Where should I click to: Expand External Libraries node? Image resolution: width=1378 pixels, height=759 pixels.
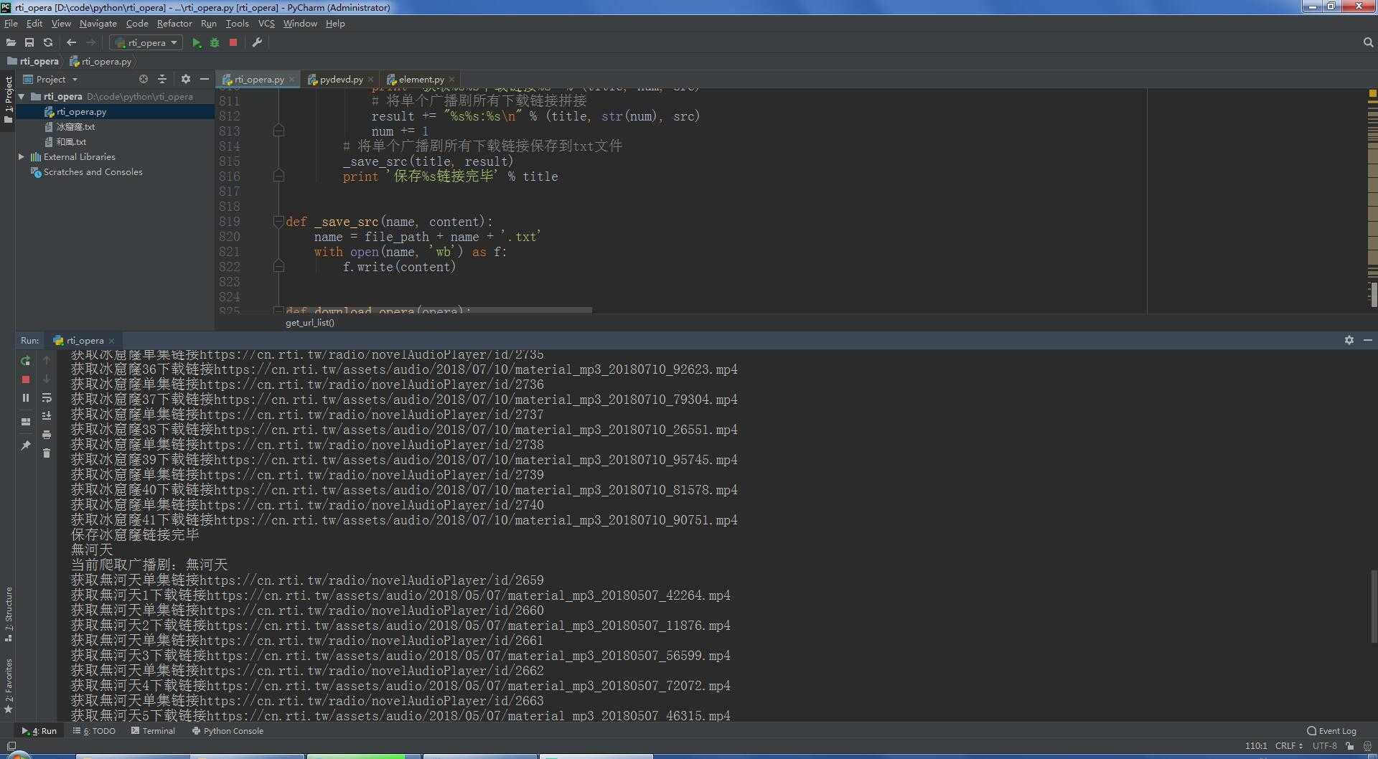[x=22, y=156]
